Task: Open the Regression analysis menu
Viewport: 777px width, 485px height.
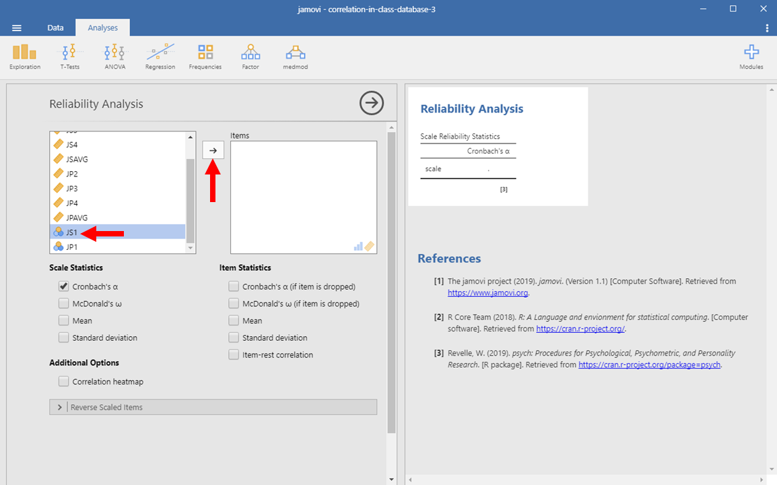Action: coord(160,57)
